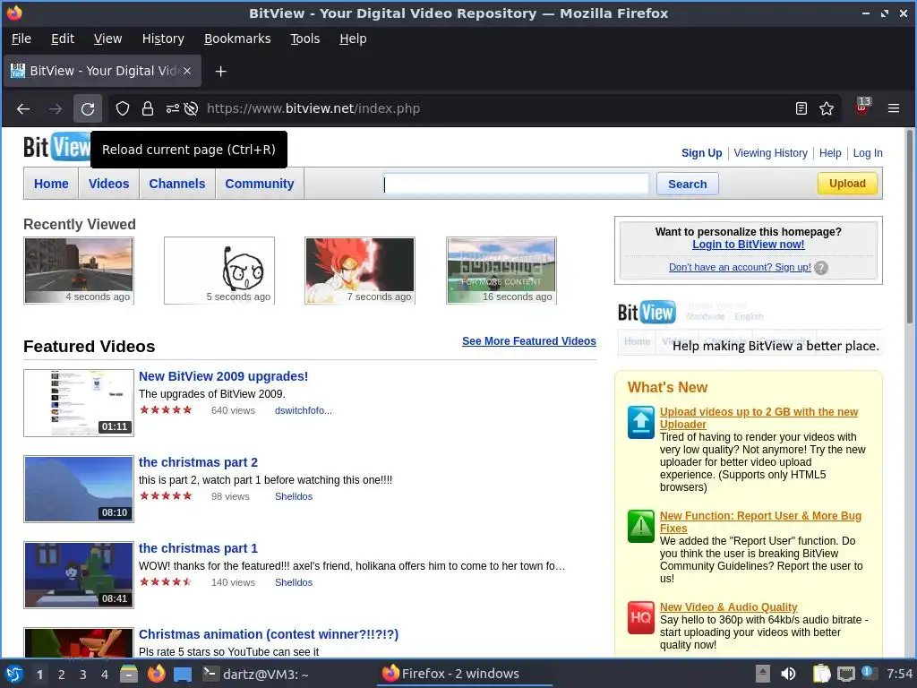Click the Help link near Log In
Viewport: 917px width, 688px height.
coord(830,152)
